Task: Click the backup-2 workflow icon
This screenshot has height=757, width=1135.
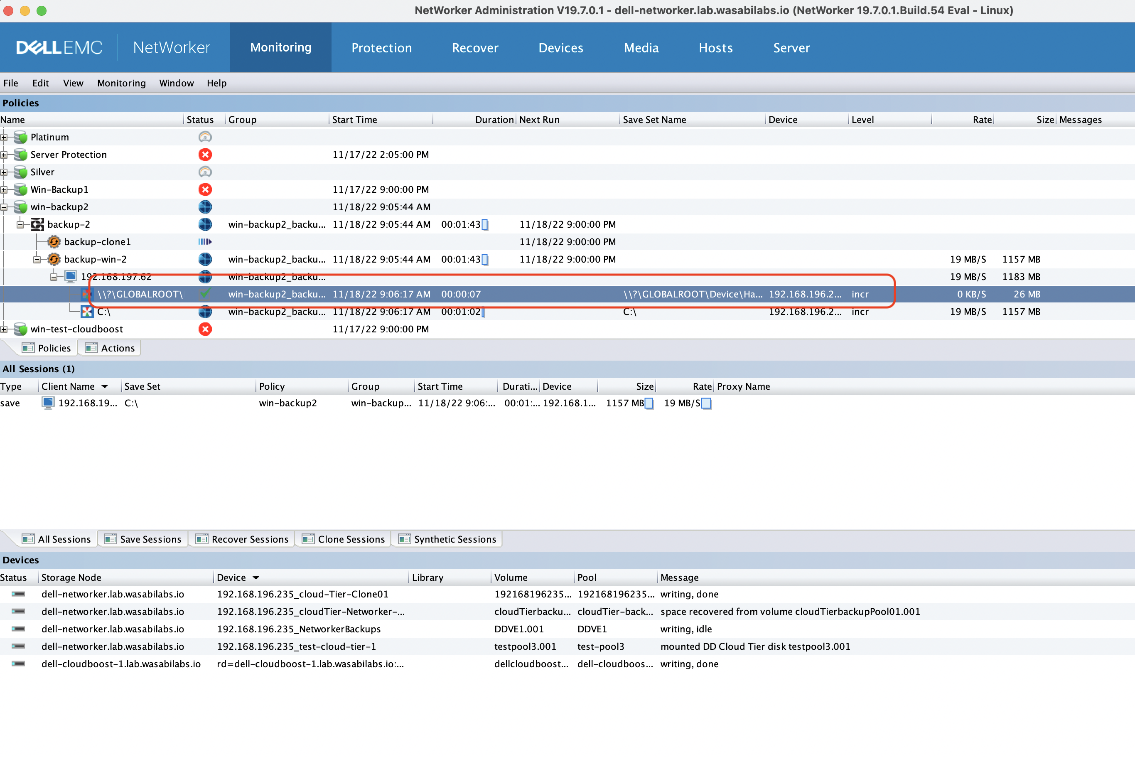Action: [x=37, y=224]
